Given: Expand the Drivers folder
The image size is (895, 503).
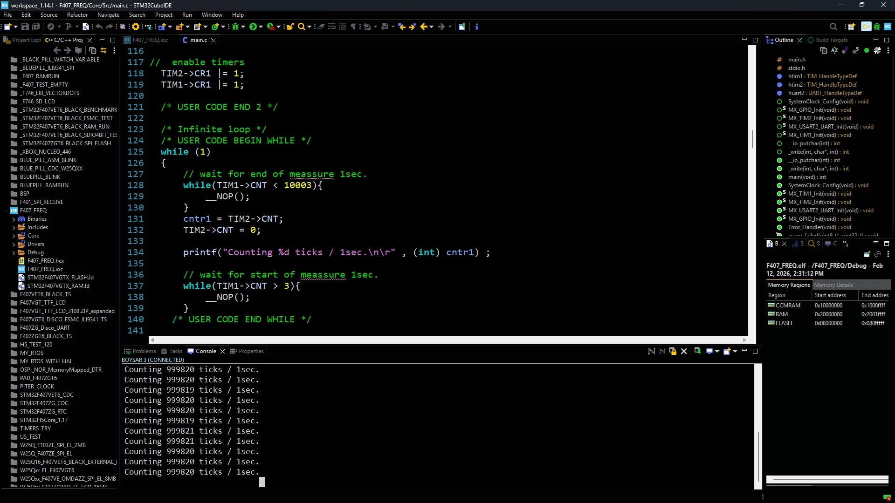Looking at the screenshot, I should [14, 244].
